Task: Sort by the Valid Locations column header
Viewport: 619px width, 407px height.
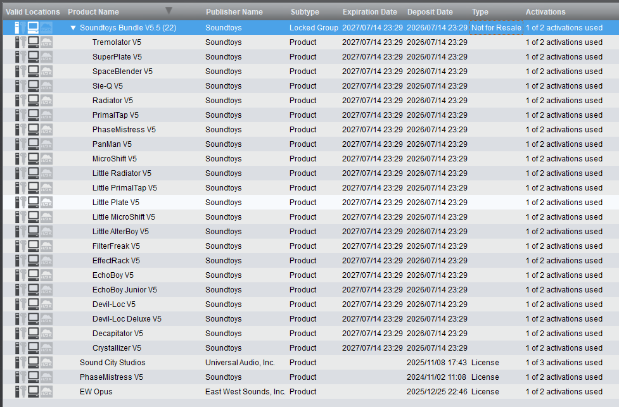Action: point(33,12)
